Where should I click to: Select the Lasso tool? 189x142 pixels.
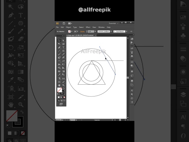pyautogui.click(x=63, y=44)
